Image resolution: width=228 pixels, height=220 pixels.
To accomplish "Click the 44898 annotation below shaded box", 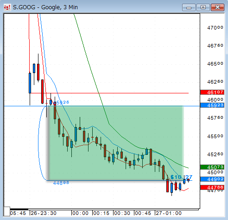I will [x=61, y=183].
